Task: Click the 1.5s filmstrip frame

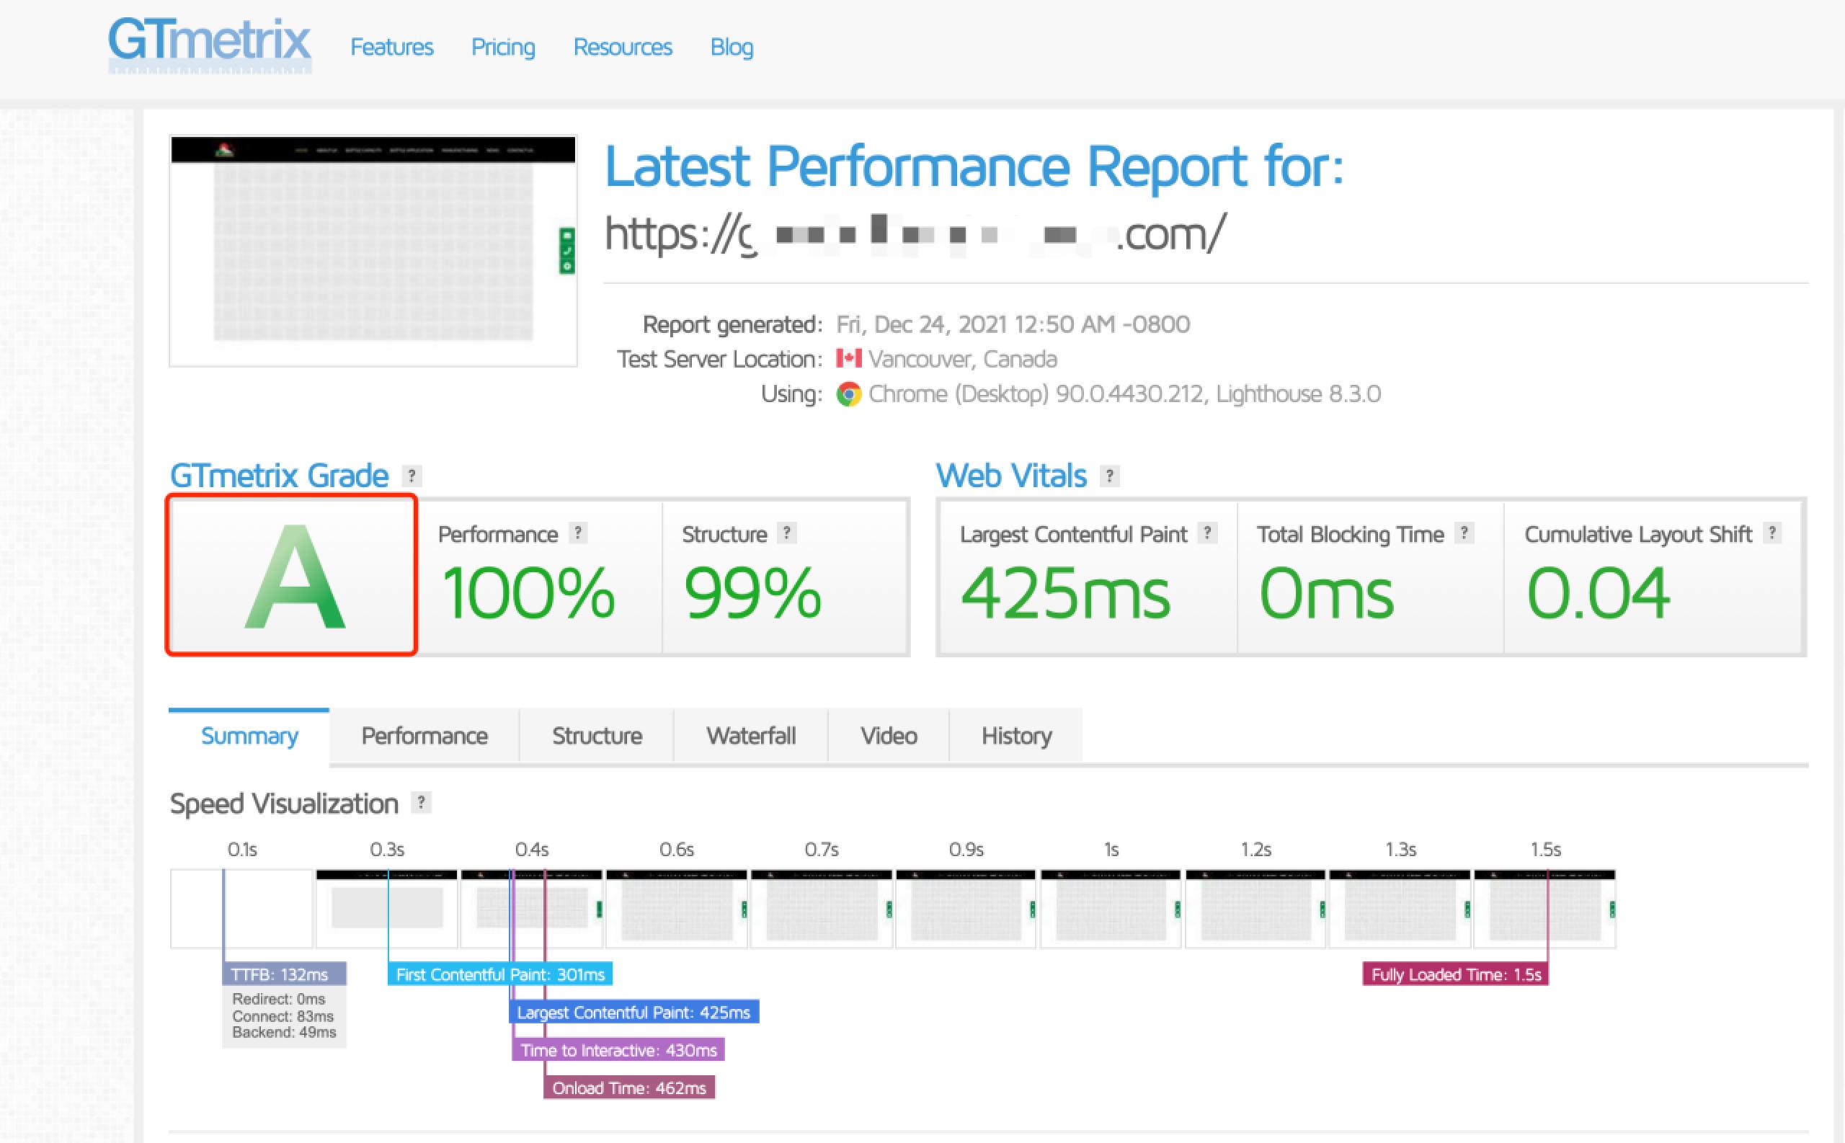Action: 1545,909
